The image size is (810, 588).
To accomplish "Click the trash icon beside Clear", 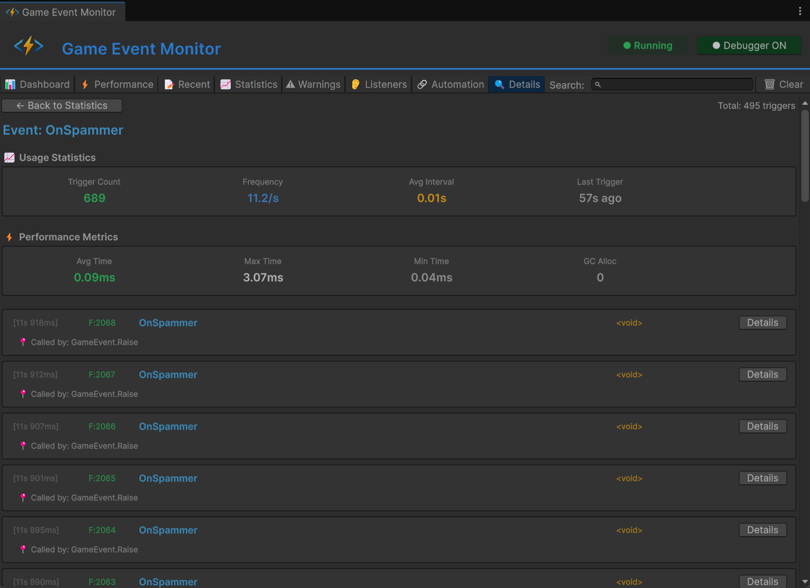I will [x=769, y=84].
